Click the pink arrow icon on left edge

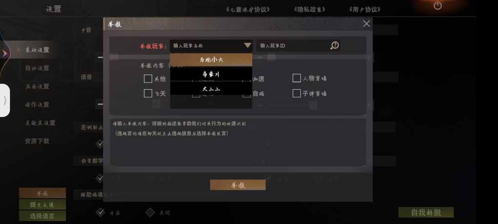(4, 54)
